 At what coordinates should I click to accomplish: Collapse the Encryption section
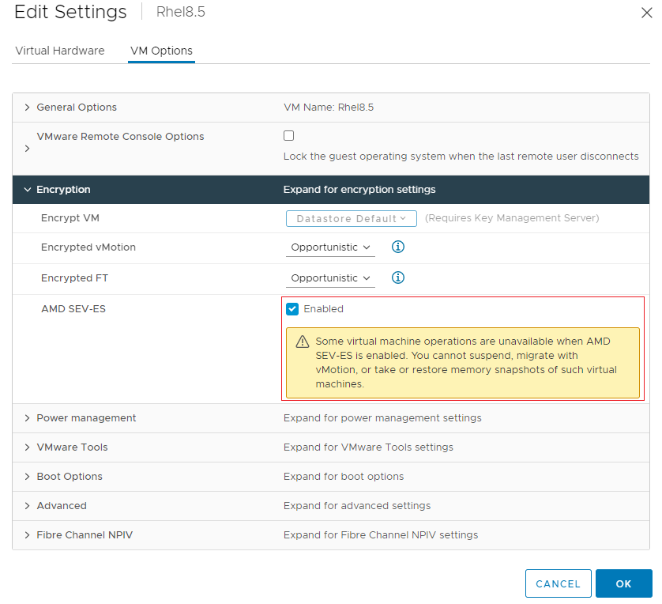coord(27,190)
